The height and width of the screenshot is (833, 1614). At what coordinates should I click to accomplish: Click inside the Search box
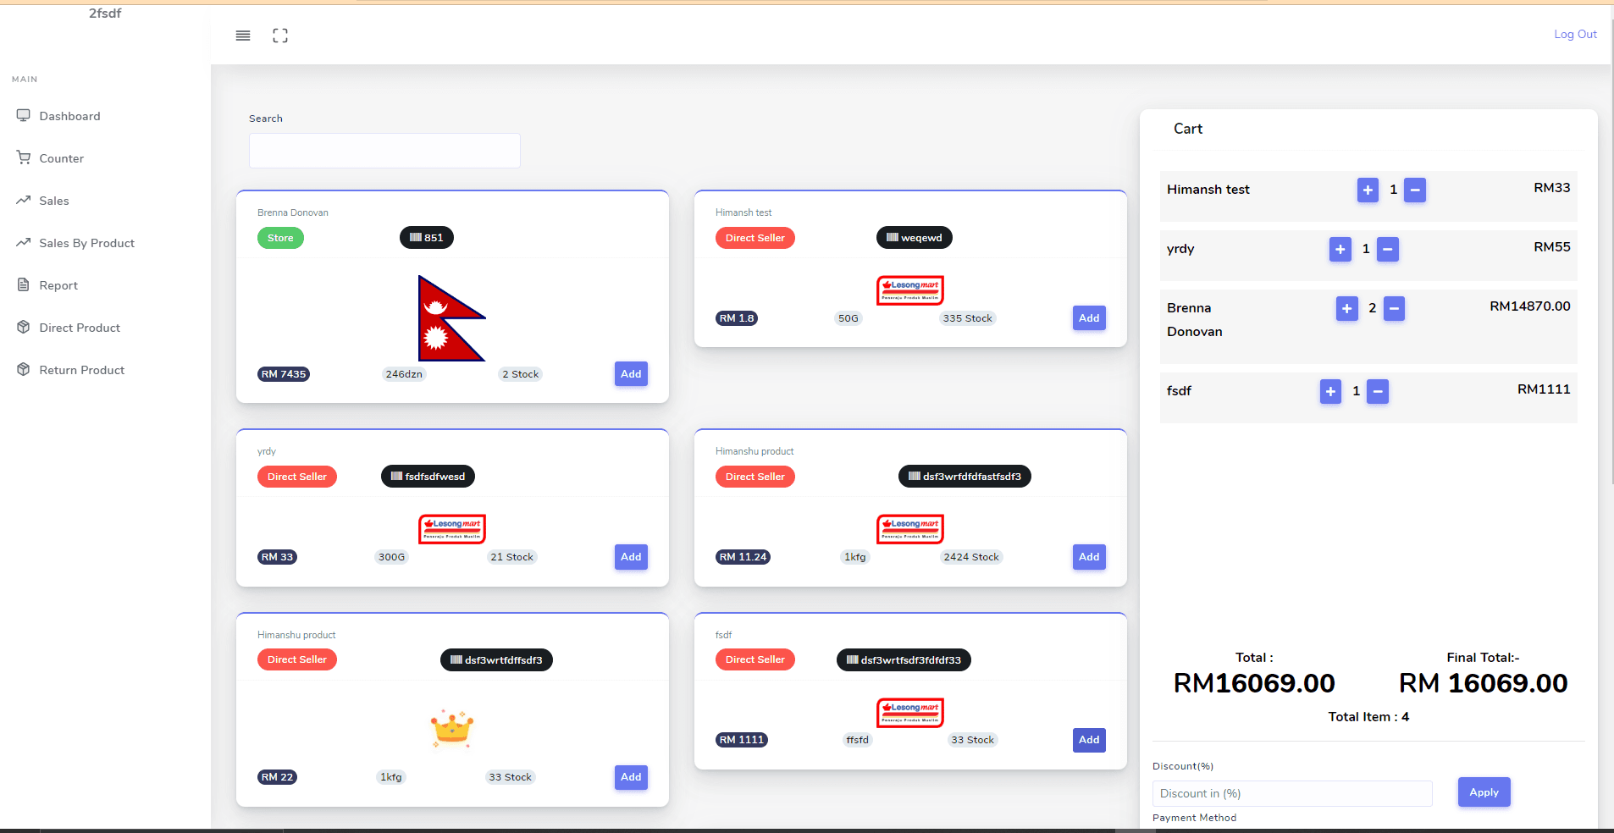[x=384, y=150]
